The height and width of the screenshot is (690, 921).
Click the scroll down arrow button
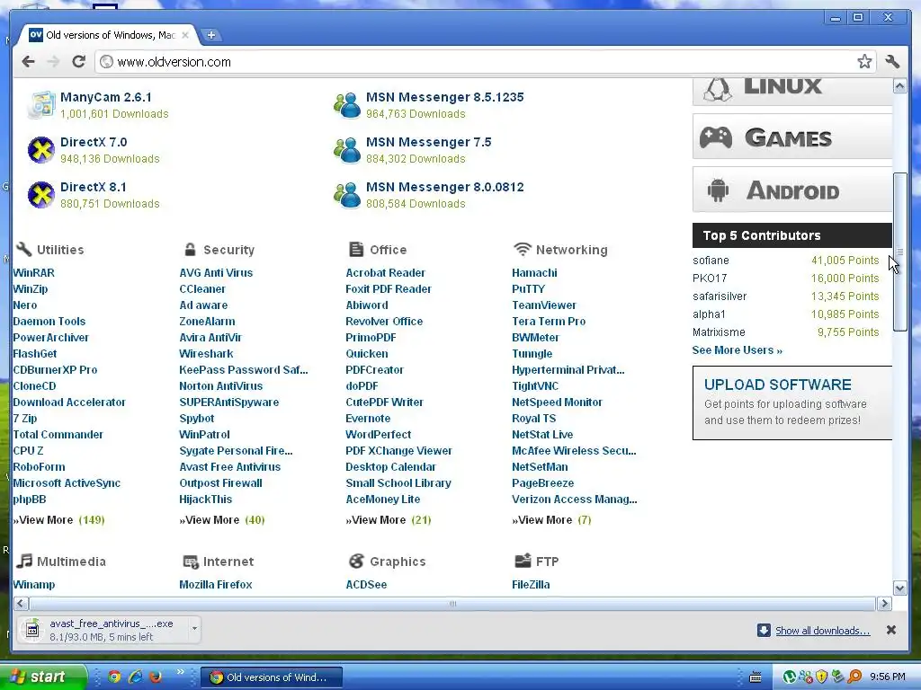(x=899, y=588)
